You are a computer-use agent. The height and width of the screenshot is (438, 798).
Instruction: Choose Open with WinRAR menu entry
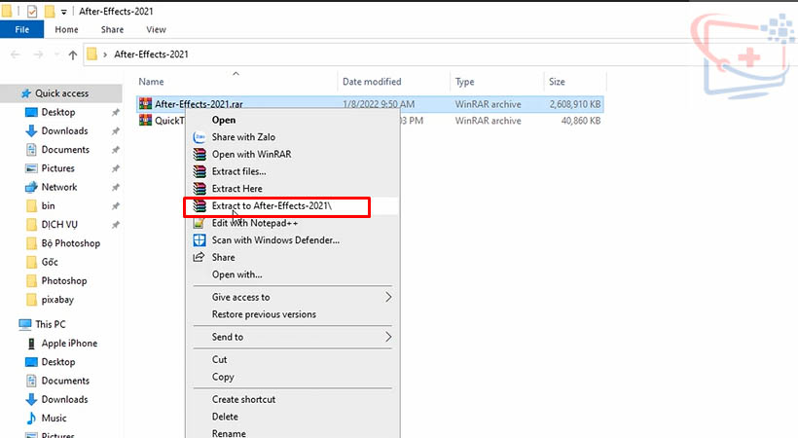click(x=251, y=154)
